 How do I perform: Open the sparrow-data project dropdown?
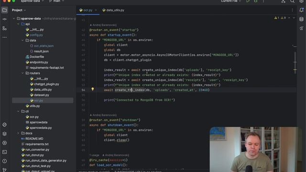tap(32, 1)
